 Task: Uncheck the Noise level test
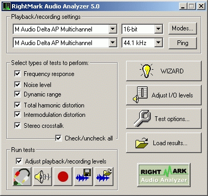(x=17, y=84)
